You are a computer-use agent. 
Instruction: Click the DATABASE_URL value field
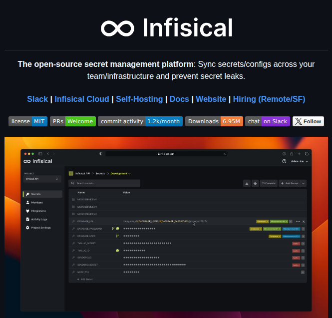165,221
